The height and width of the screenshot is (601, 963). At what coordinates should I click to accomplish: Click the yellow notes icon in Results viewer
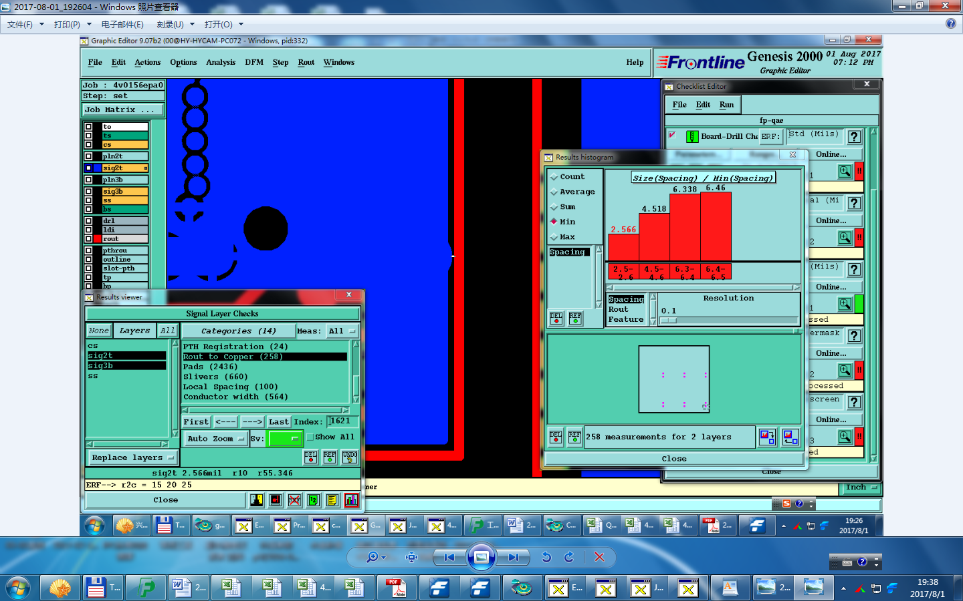[332, 499]
